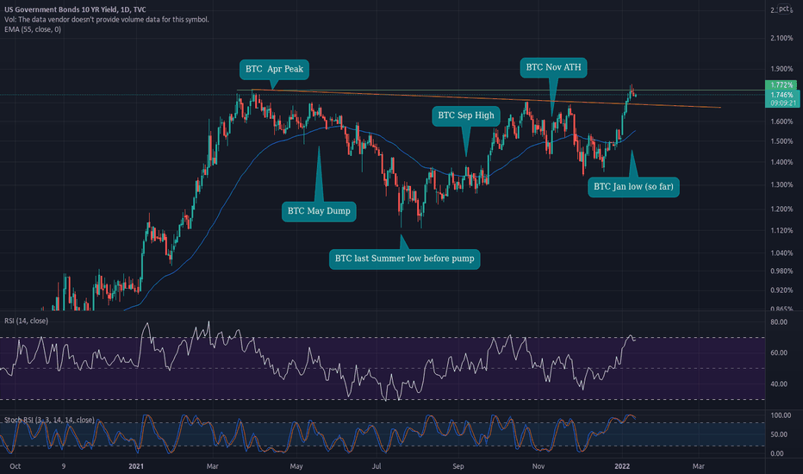
Task: Click the Stoch RSI 100.00 scale label
Action: coord(781,415)
